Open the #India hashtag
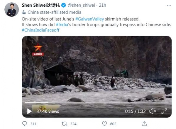176x129 pixels. pyautogui.click(x=62, y=25)
